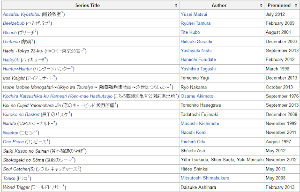Viewport: 300px width, 192px height.
Task: Select the July 2012 premiere date
Action: (275, 15)
